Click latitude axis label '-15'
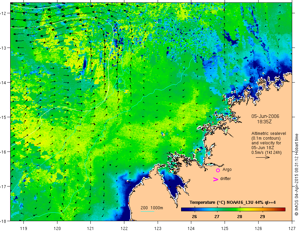The height and width of the screenshot is (231, 299). [4, 117]
